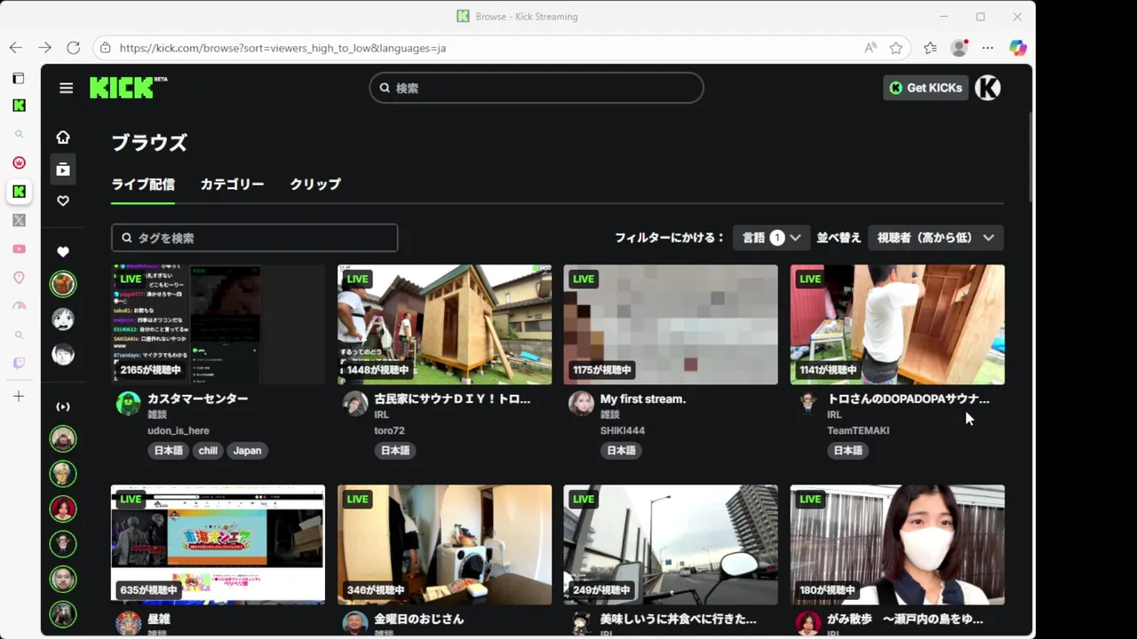Image resolution: width=1137 pixels, height=639 pixels.
Task: Click the recommended live signal icon in sidebar
Action: pyautogui.click(x=63, y=406)
